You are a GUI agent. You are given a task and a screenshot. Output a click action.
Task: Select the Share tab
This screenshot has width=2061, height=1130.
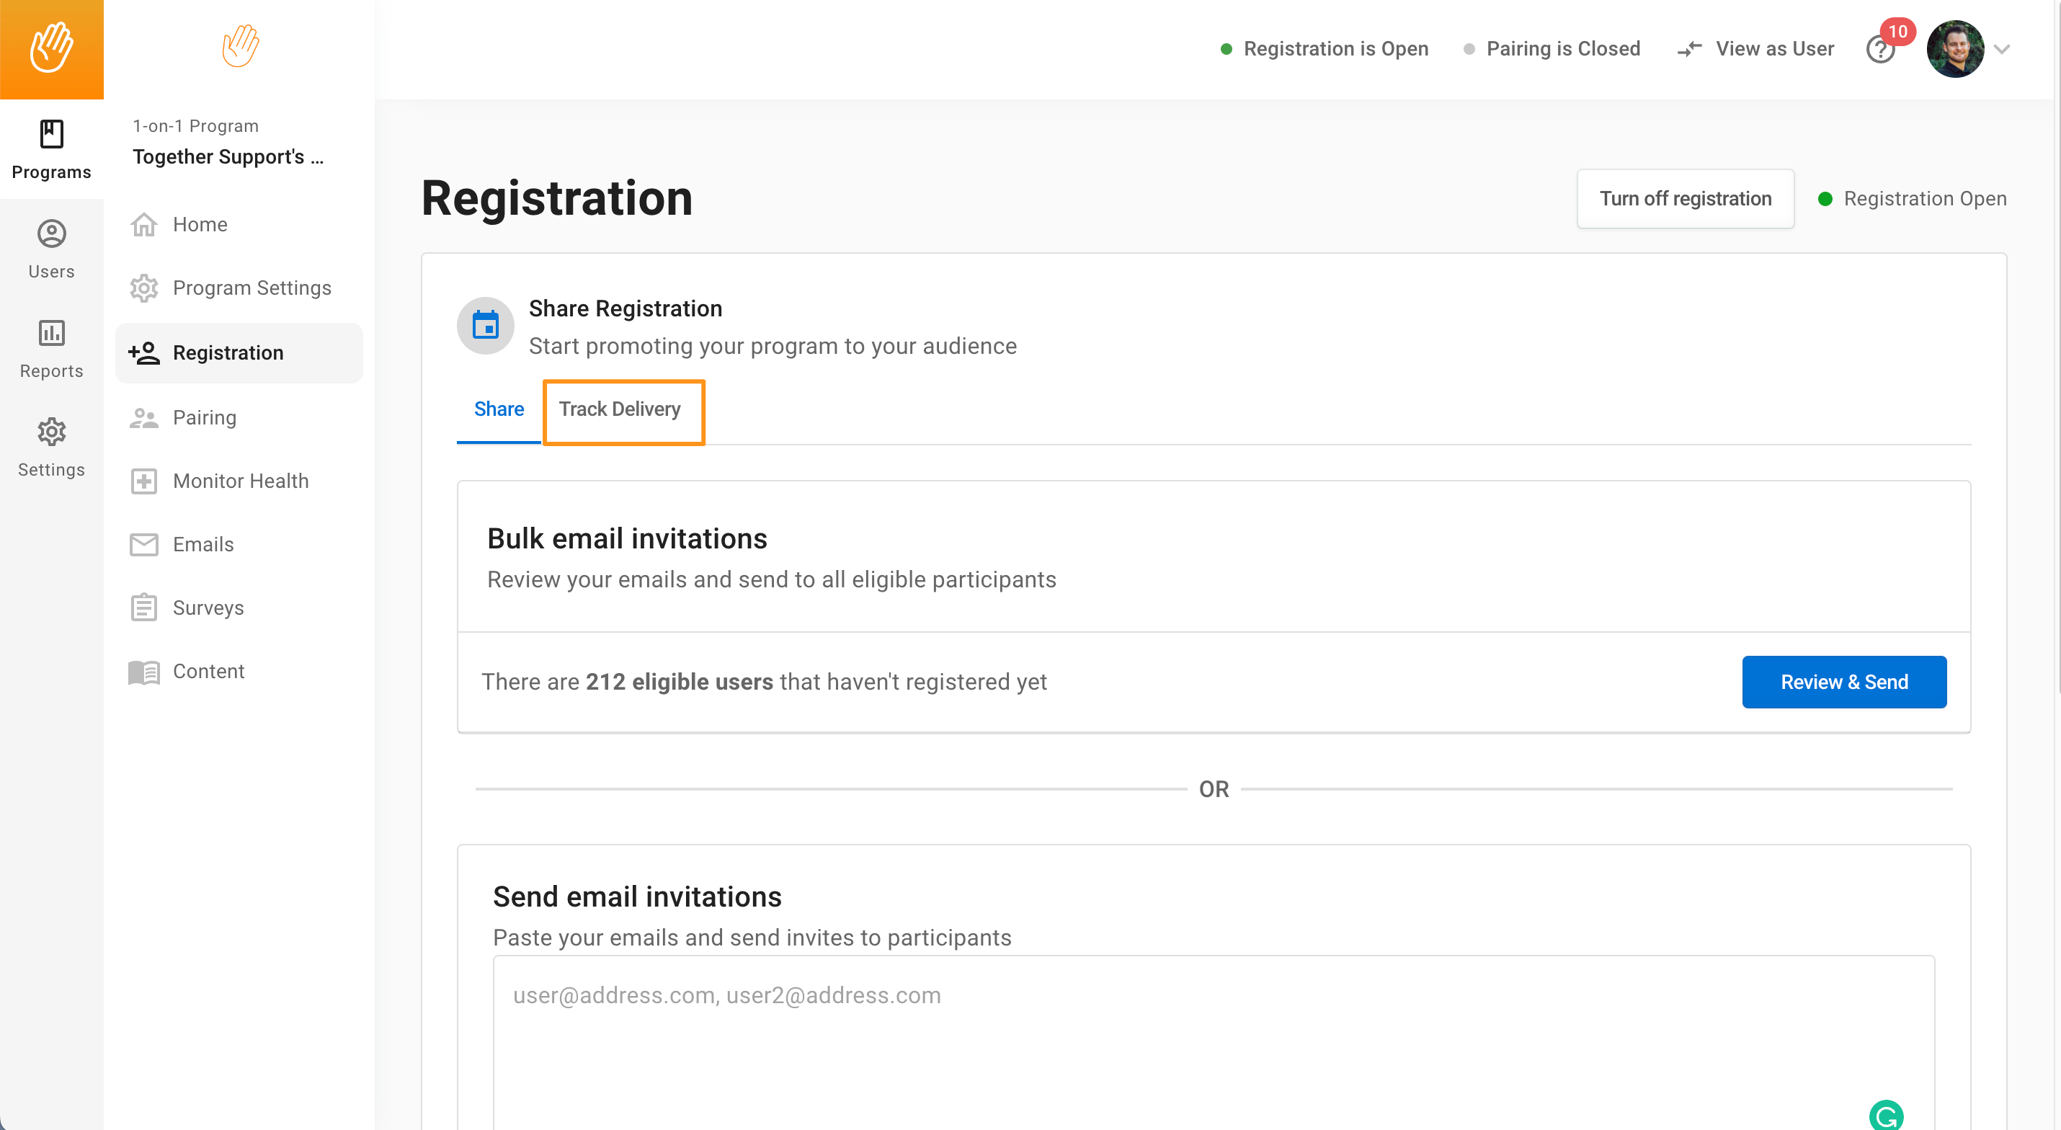(x=499, y=409)
